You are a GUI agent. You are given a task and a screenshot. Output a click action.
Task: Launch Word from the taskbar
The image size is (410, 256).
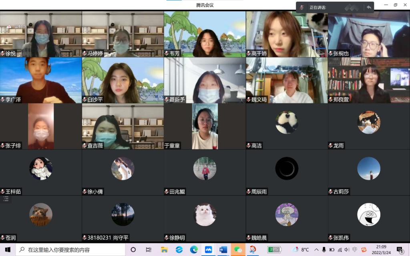pos(223,250)
